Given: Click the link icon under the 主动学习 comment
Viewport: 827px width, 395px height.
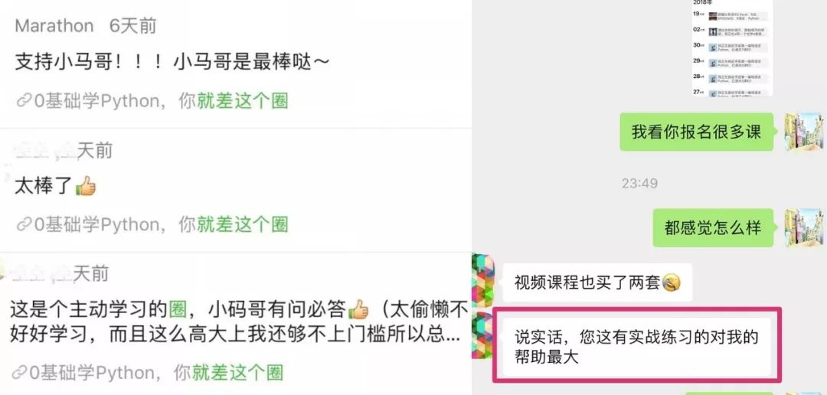Looking at the screenshot, I should click(19, 372).
